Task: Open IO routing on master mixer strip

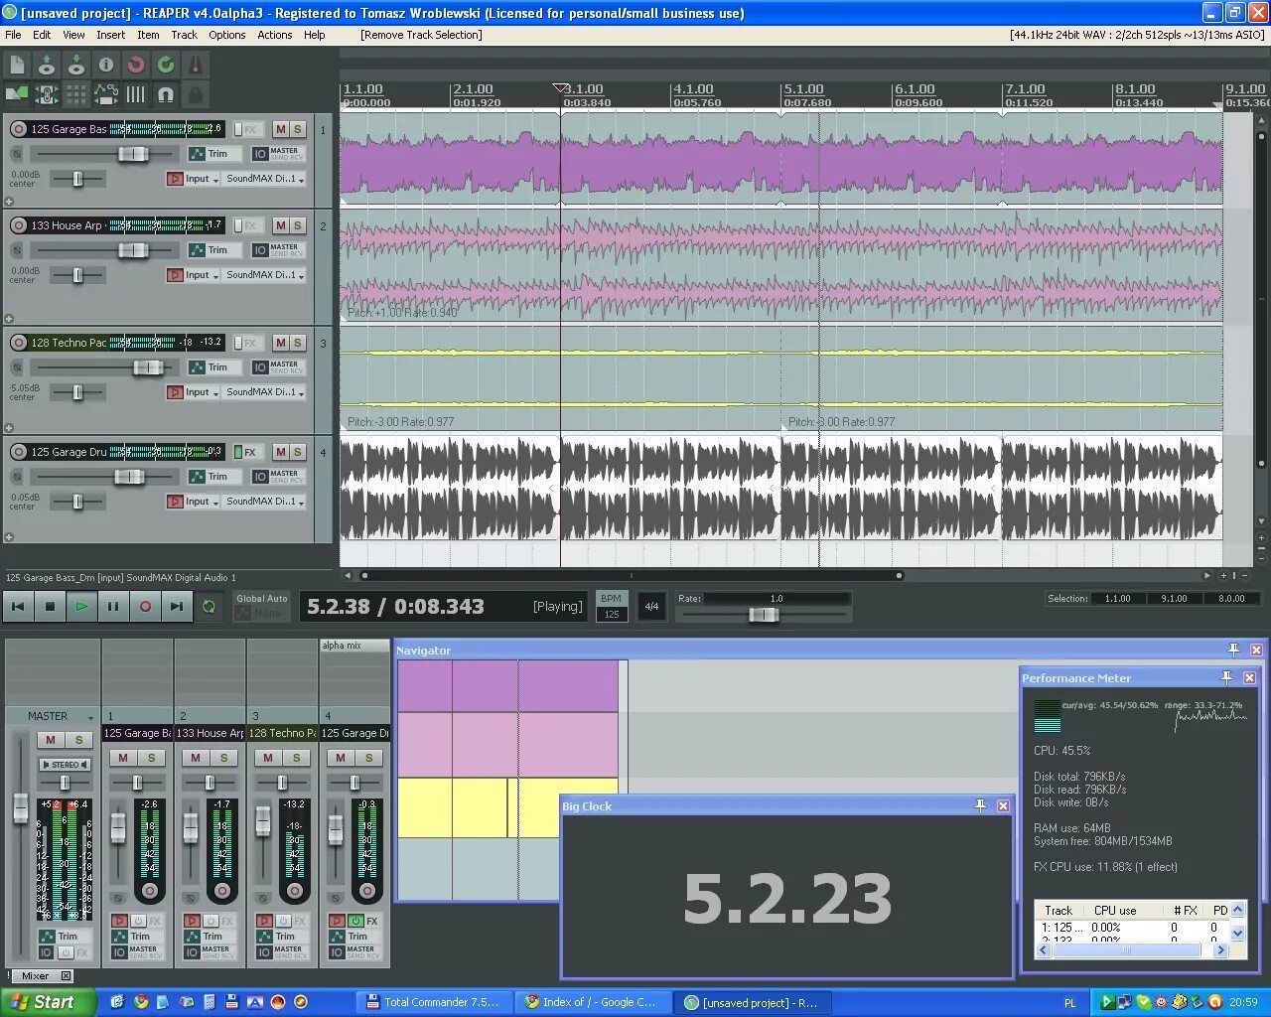Action: coord(46,952)
